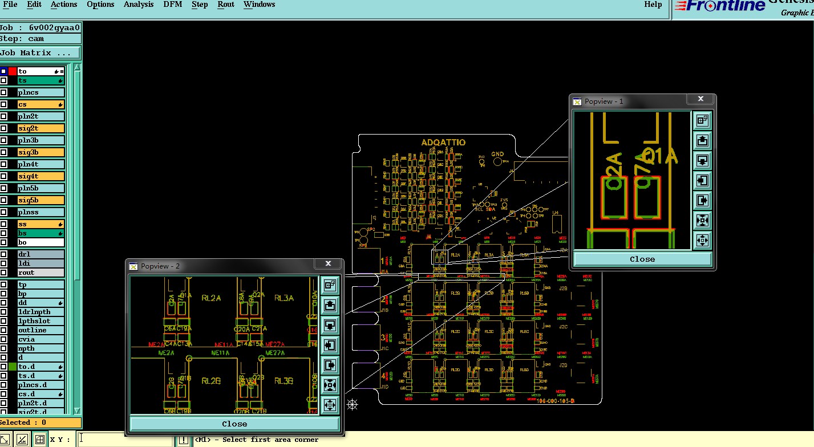Viewport: 814px width, 447px height.
Task: Pan down in the Popview - 1 window
Action: click(703, 160)
